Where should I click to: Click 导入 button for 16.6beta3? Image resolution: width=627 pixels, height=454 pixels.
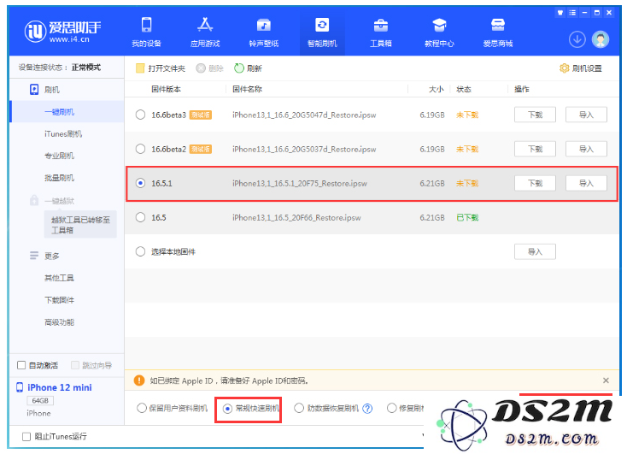point(586,115)
